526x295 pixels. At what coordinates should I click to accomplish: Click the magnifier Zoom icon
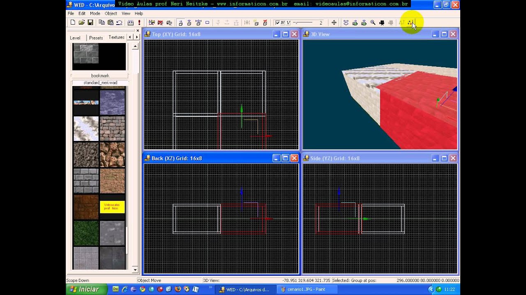(373, 23)
